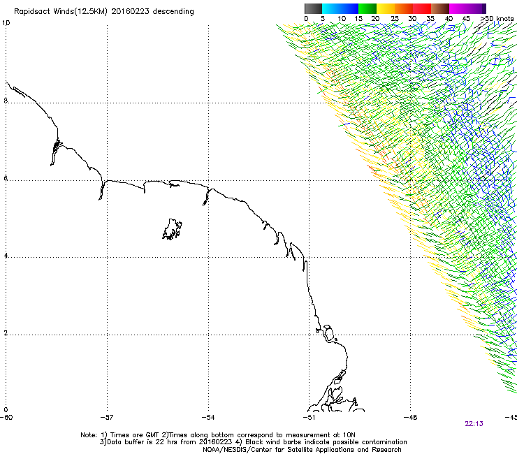Click the brown 35–40 knots legend segment
517x454 pixels.
(x=440, y=8)
